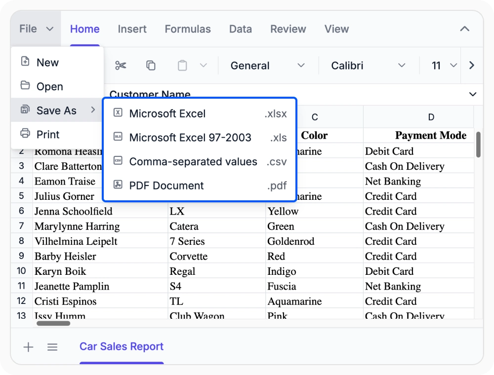Screen dimensions: 494x375
Task: Click the Save As disk icon
Action: pyautogui.click(x=25, y=109)
